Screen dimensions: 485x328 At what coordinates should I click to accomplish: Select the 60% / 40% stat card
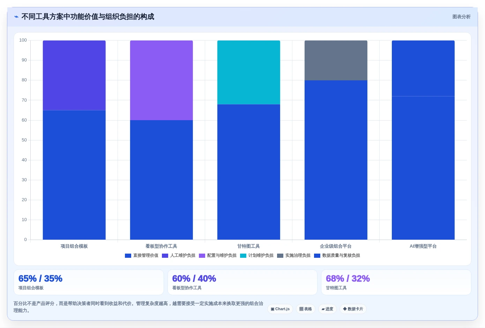242,282
